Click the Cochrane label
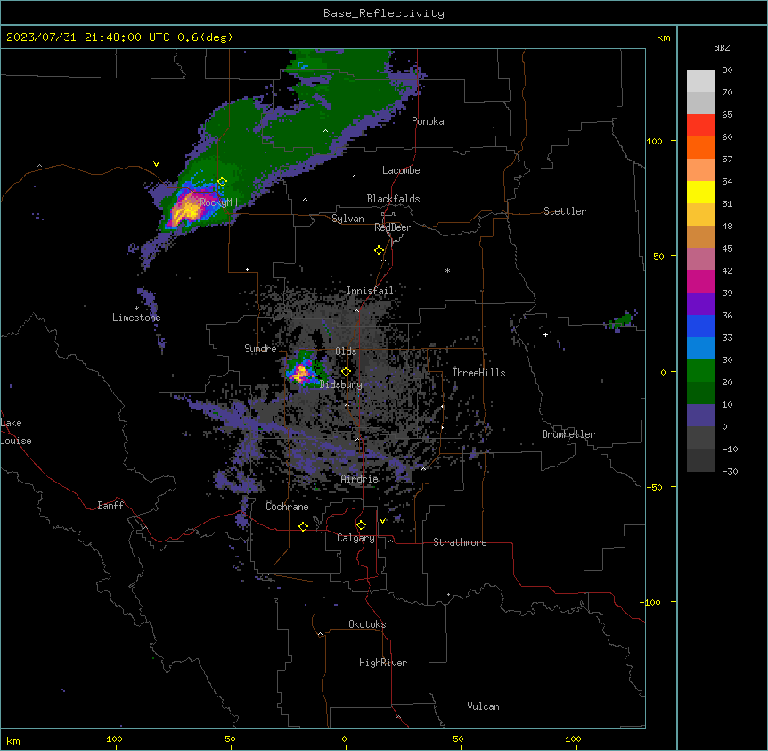Screen dimensions: 768x751 point(287,507)
